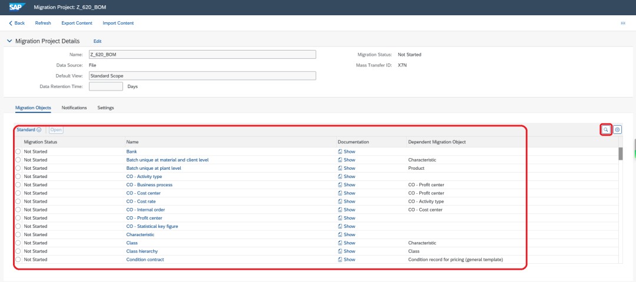Screen dimensions: 636x282
Task: Open the Characteristic migration object link
Action: click(140, 234)
